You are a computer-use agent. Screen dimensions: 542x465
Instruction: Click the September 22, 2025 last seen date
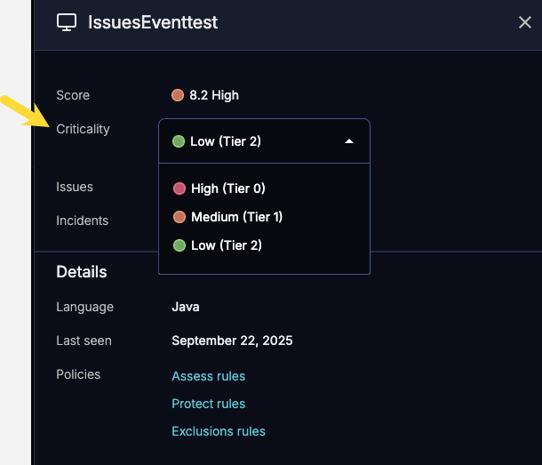(232, 341)
